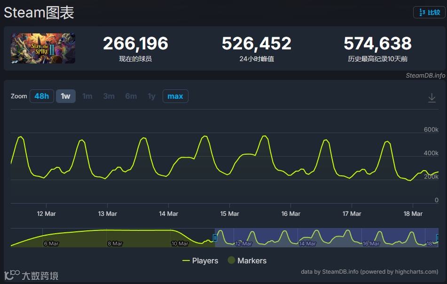The height and width of the screenshot is (284, 447).
Task: Click the chart download icon
Action: coord(432,98)
